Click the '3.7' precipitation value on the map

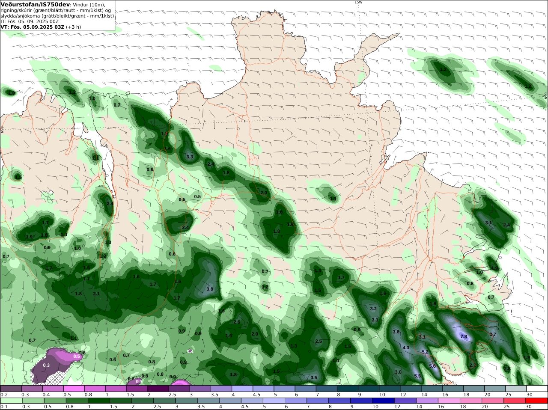[x=493, y=334]
